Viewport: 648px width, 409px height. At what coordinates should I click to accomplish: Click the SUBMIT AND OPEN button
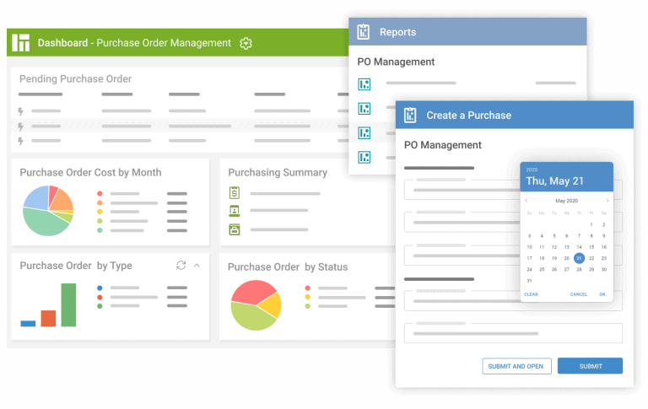[x=516, y=366]
